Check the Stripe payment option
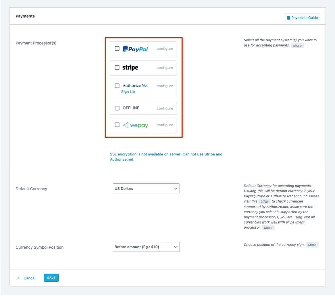 [117, 67]
